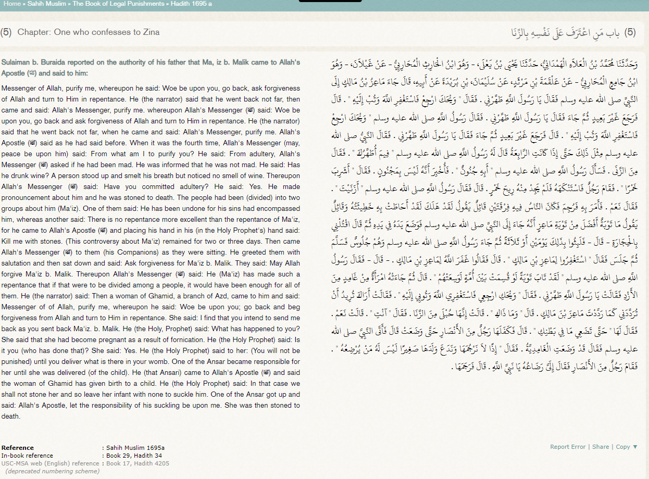
Task: Click the 'Book 17, Hadith 4205' value
Action: pyautogui.click(x=138, y=463)
